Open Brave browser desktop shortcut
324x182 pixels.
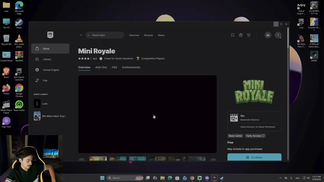click(6, 73)
